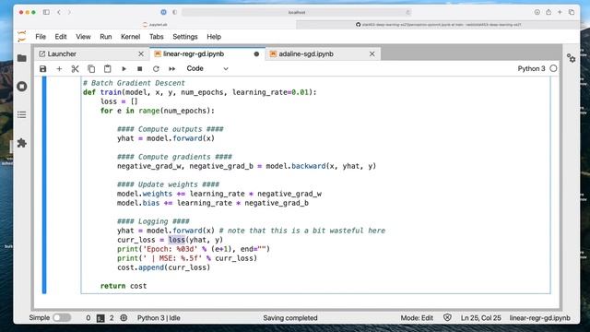Go back in Safari
The height and width of the screenshot is (332, 590).
pos(59,12)
